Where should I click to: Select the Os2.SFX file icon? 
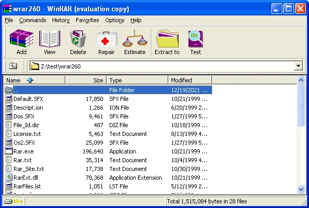[9, 143]
